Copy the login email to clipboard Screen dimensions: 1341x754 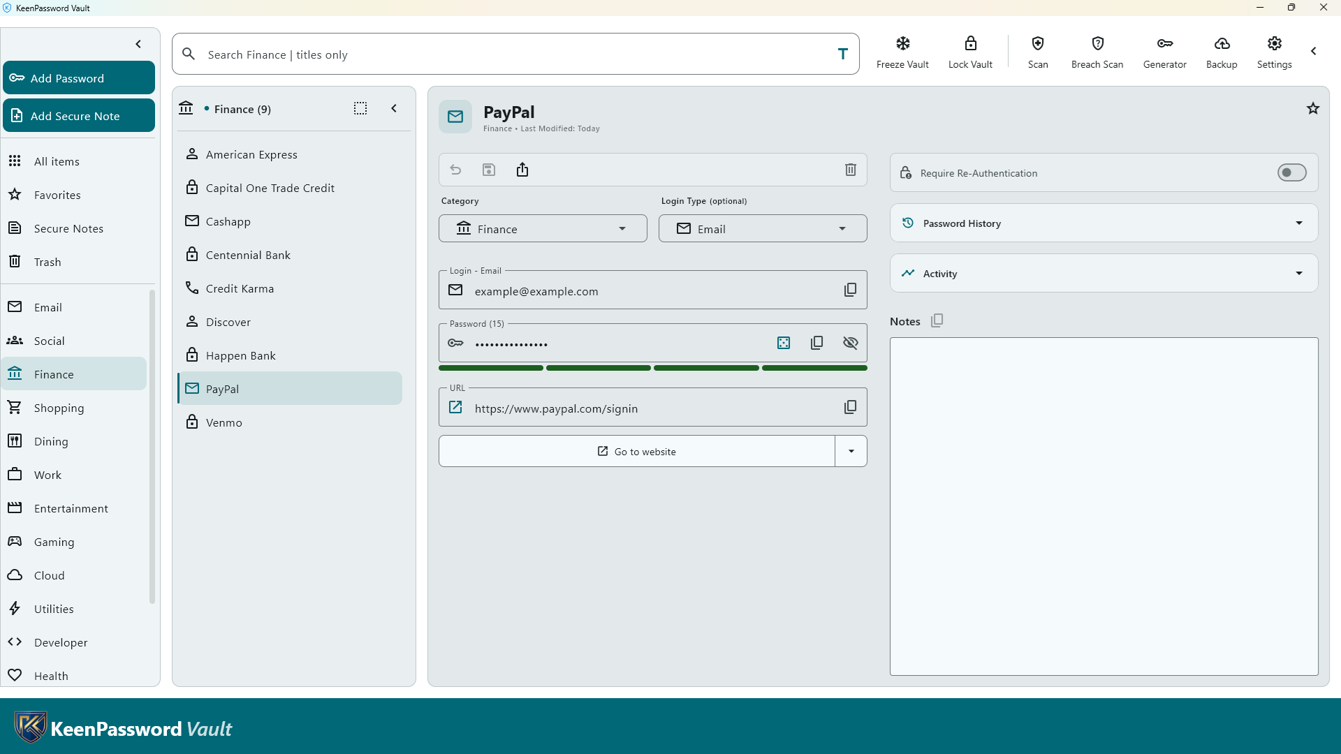(850, 290)
